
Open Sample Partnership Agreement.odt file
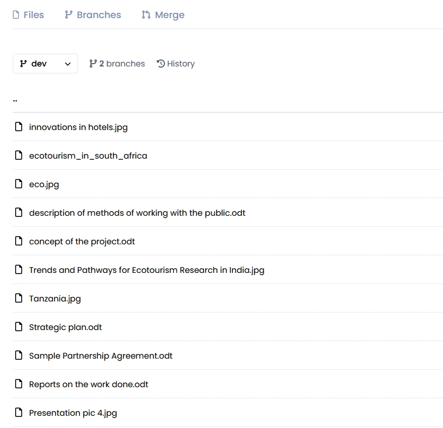click(x=101, y=356)
